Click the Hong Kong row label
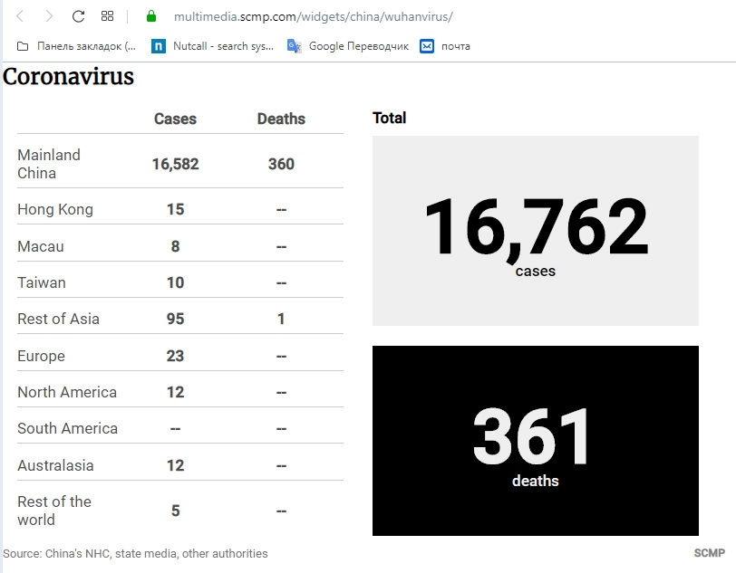 point(55,210)
